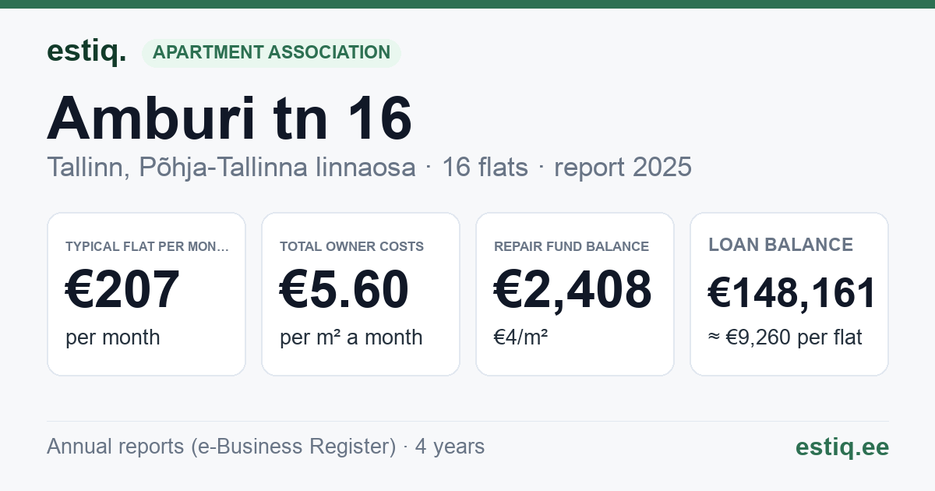Click the estiq. logo
Screen dimensions: 935x491
[x=86, y=51]
